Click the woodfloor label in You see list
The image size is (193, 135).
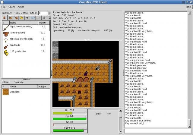pos(15,92)
